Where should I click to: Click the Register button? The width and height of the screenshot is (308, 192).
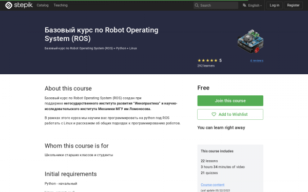[293, 5]
